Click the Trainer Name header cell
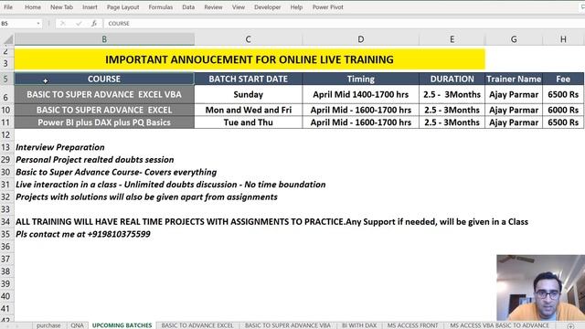The width and height of the screenshot is (585, 329). (x=514, y=80)
